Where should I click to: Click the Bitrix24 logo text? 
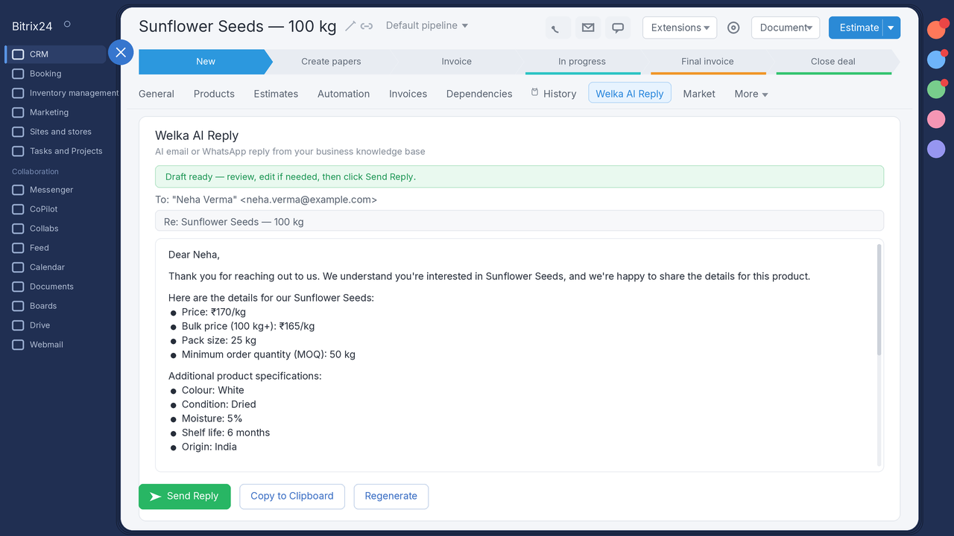[x=32, y=26]
